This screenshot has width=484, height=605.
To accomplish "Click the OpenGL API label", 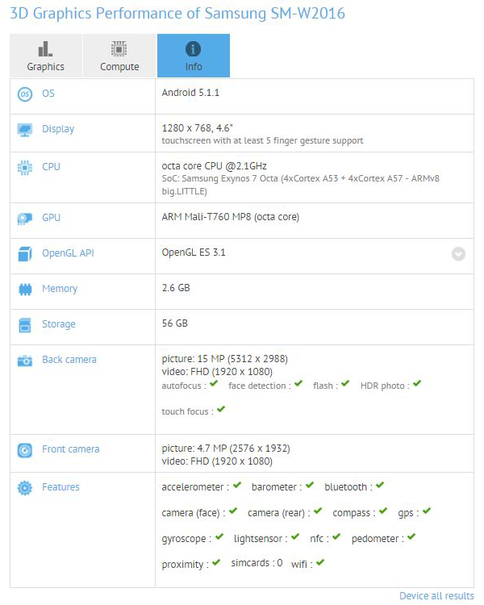I will (68, 253).
